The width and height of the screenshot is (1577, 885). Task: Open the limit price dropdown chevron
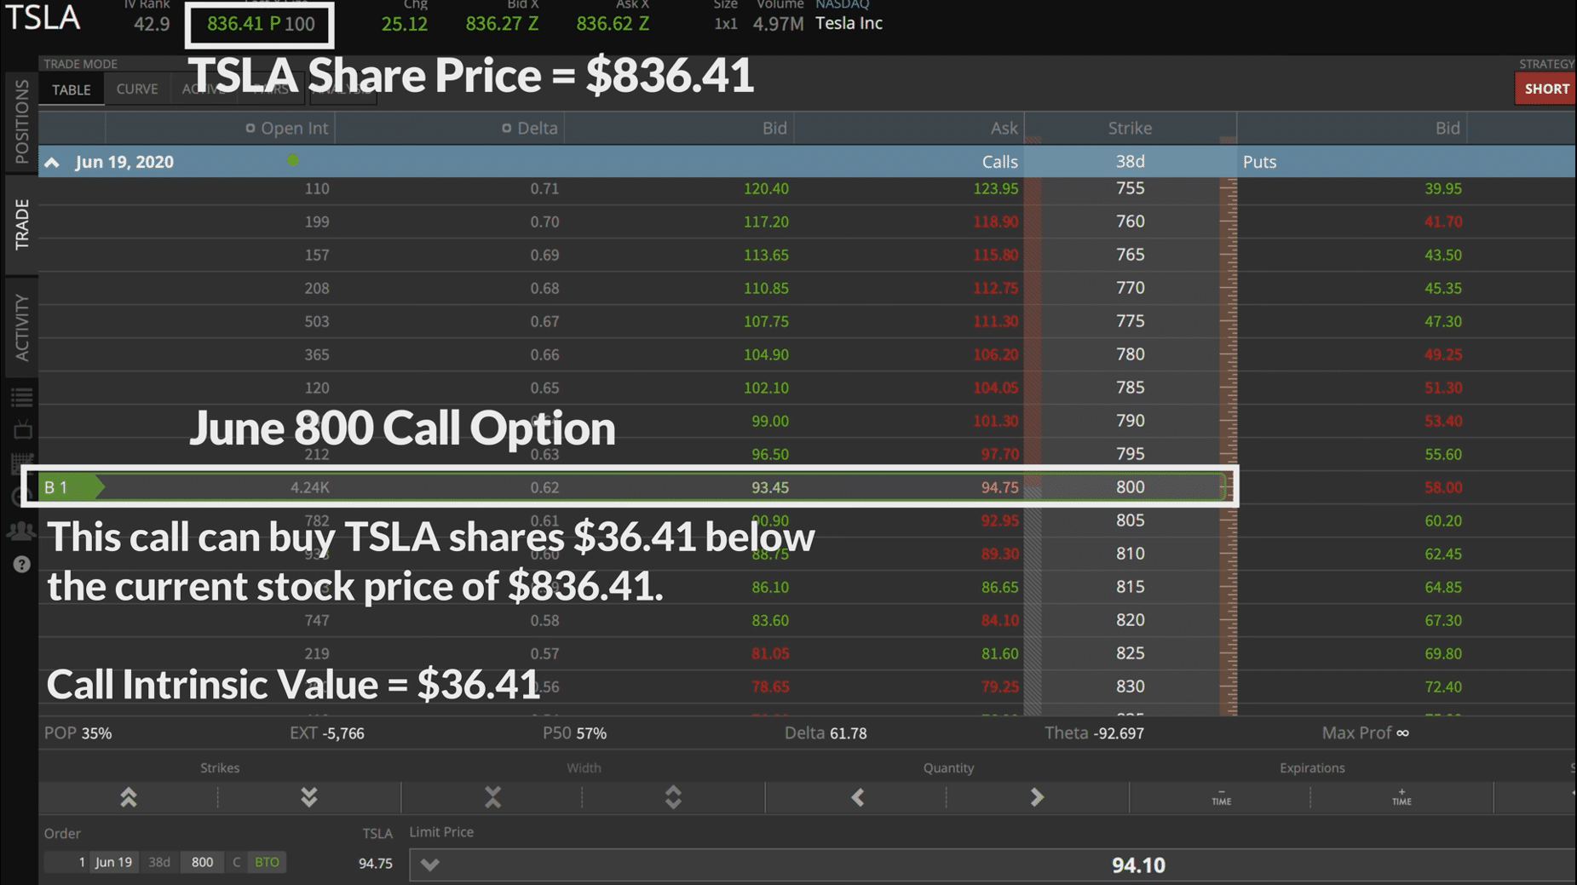(x=429, y=865)
